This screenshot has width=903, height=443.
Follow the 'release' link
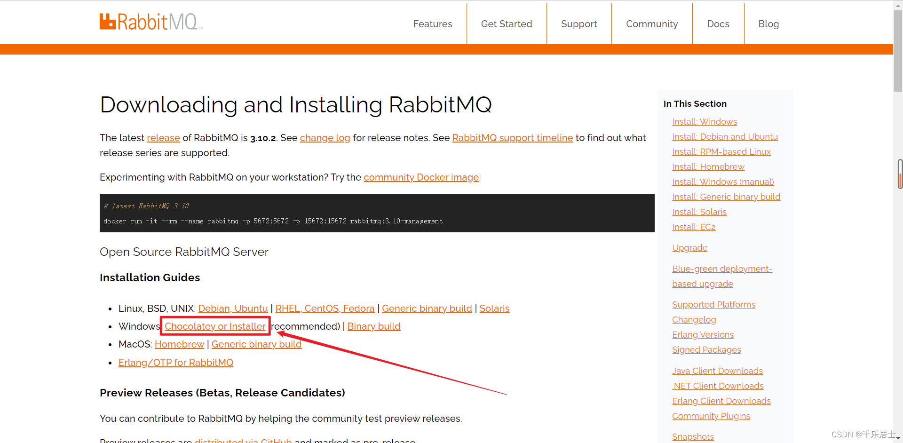pyautogui.click(x=163, y=138)
